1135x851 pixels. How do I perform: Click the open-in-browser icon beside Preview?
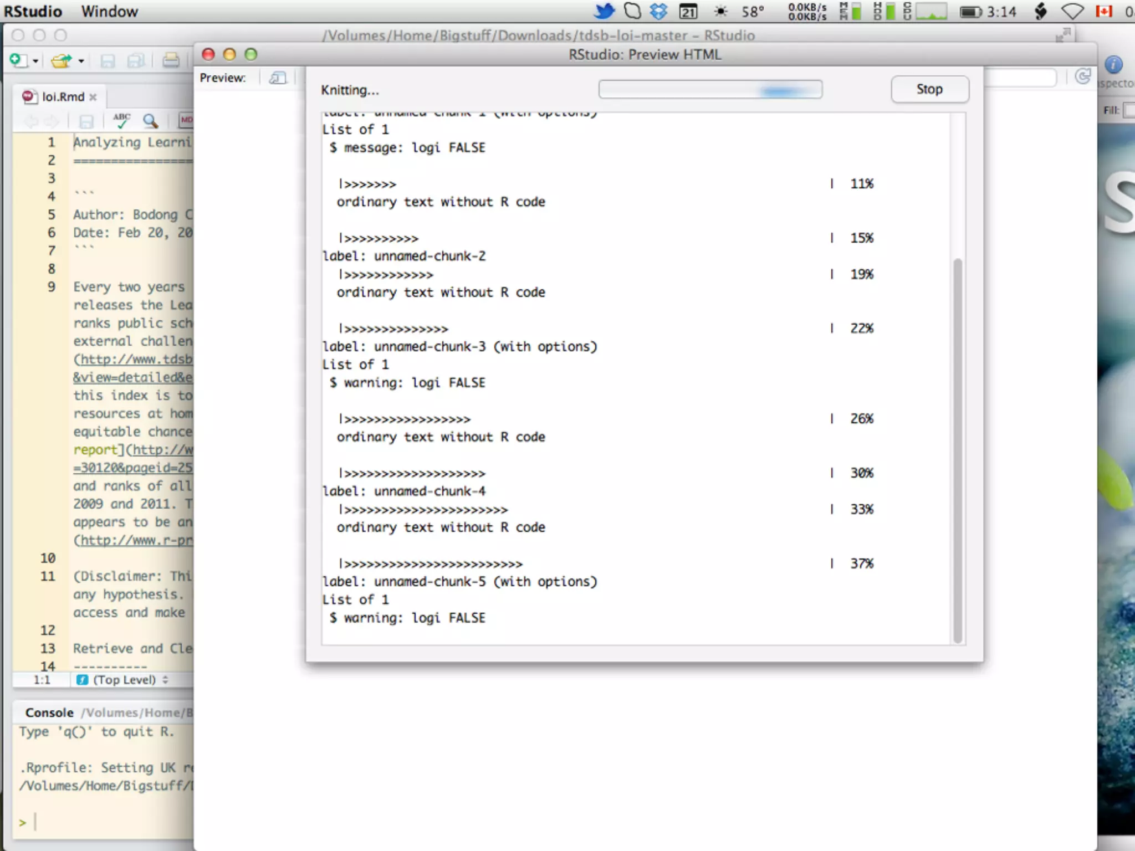point(277,78)
